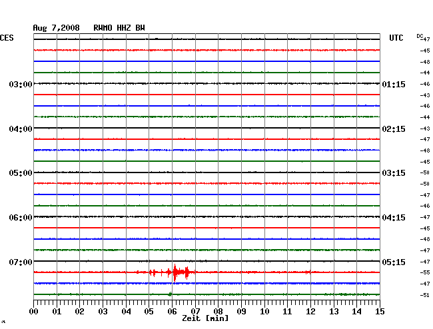Click minute-axis tick label "12"
The image size is (433, 329).
coord(310,312)
